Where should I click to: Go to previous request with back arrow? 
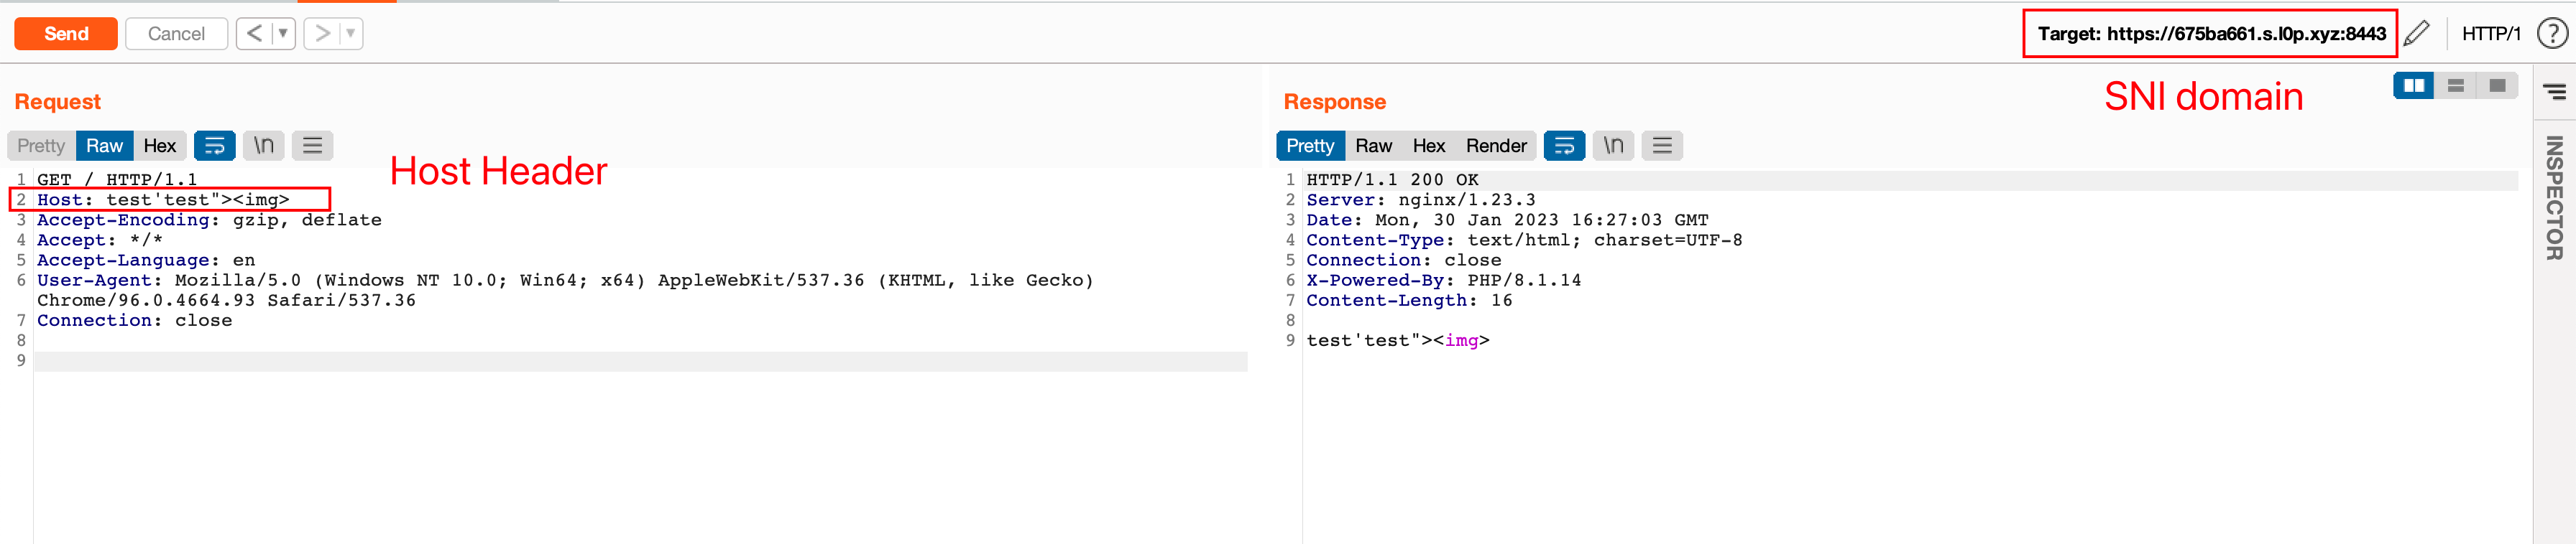point(254,33)
